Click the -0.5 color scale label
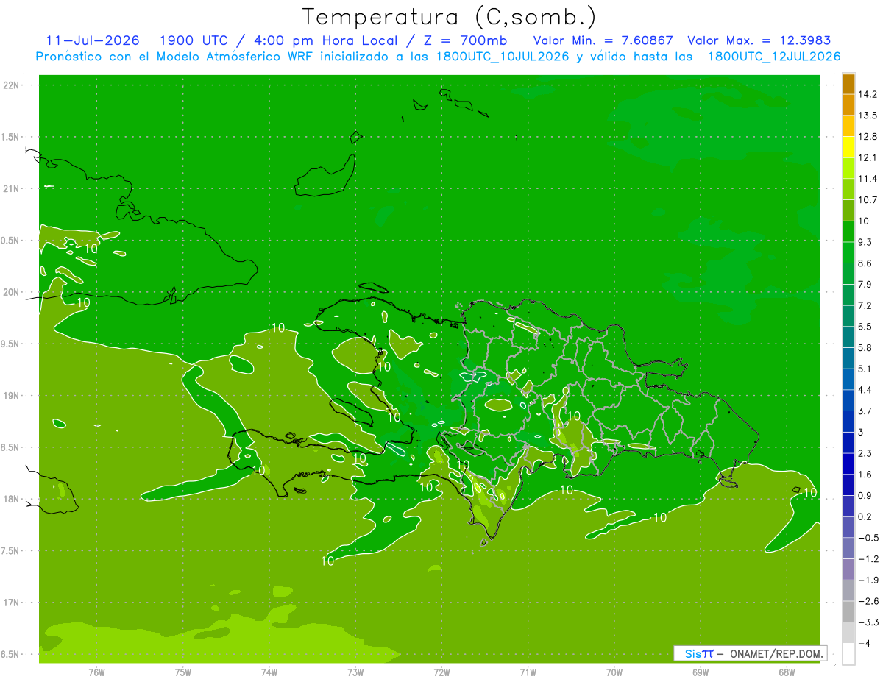This screenshot has width=883, height=682. coord(868,538)
